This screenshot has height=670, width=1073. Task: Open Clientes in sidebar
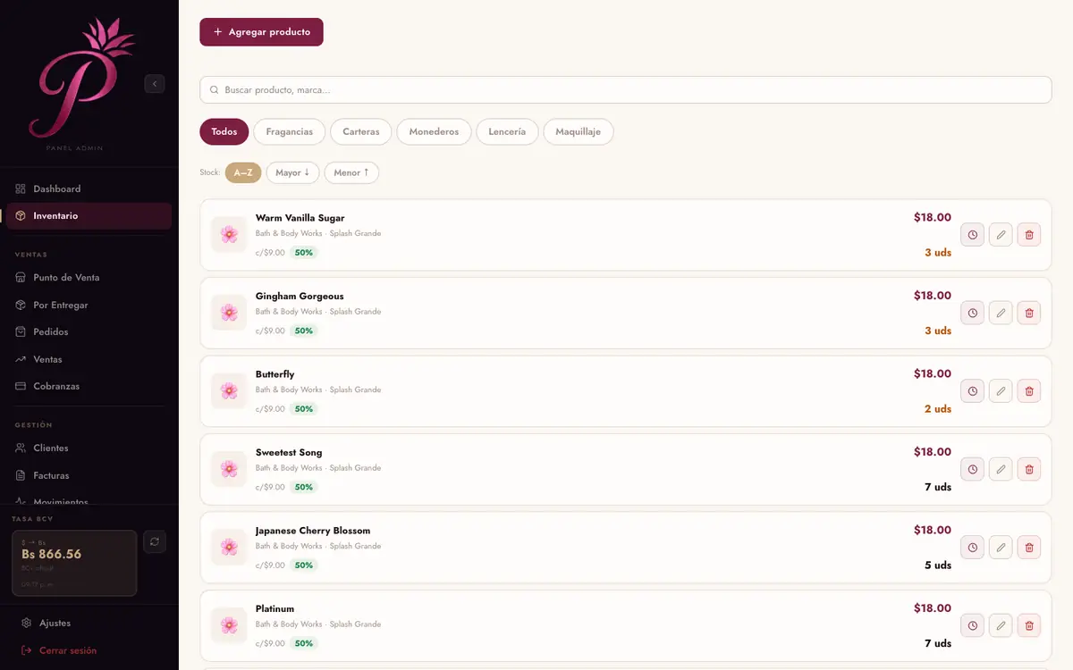click(89, 448)
